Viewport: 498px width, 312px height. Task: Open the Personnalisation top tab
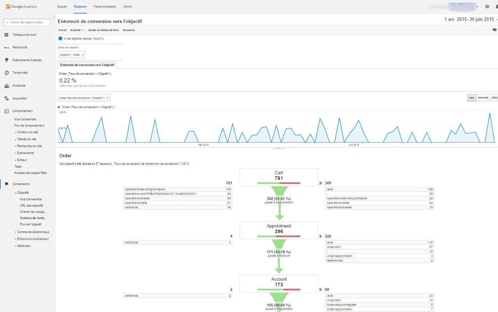coord(105,7)
